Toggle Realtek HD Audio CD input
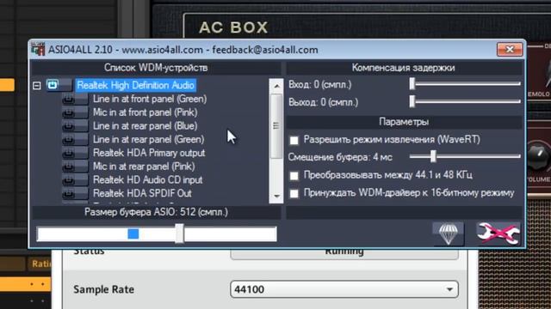 point(75,180)
